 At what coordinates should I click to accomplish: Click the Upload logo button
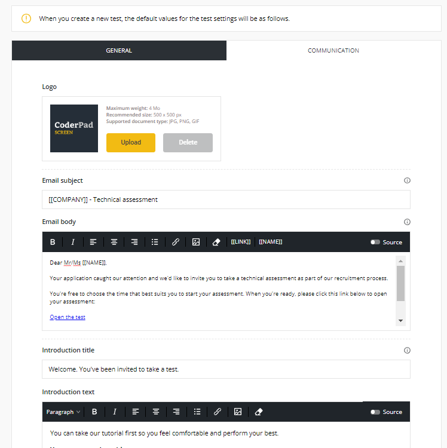pos(131,142)
